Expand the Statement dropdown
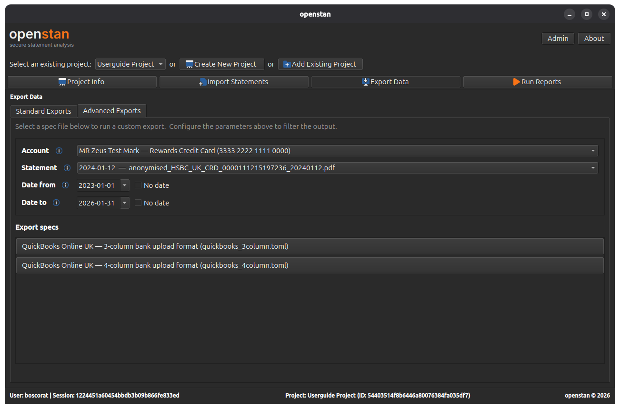 point(337,168)
